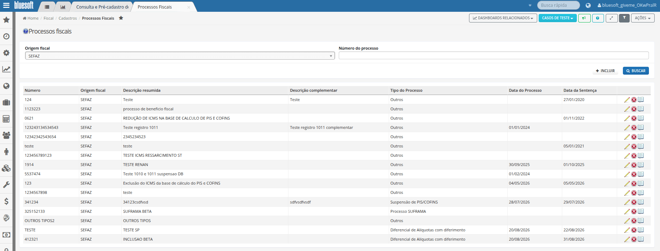Edit process 123243134534543 with pencil
Viewport: 660px width, 251px height.
(x=627, y=127)
